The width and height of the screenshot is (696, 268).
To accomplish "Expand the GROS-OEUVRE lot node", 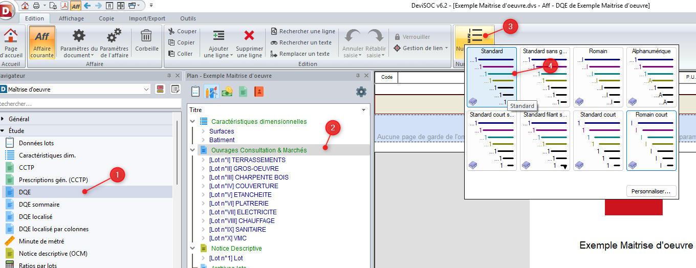I will click(204, 169).
